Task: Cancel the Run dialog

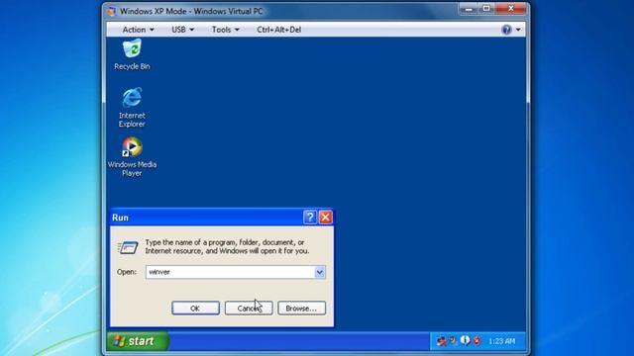Action: 249,308
